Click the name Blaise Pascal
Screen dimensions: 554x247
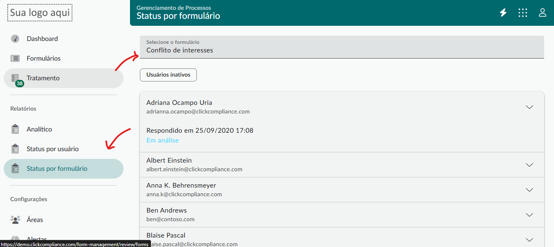coord(166,235)
